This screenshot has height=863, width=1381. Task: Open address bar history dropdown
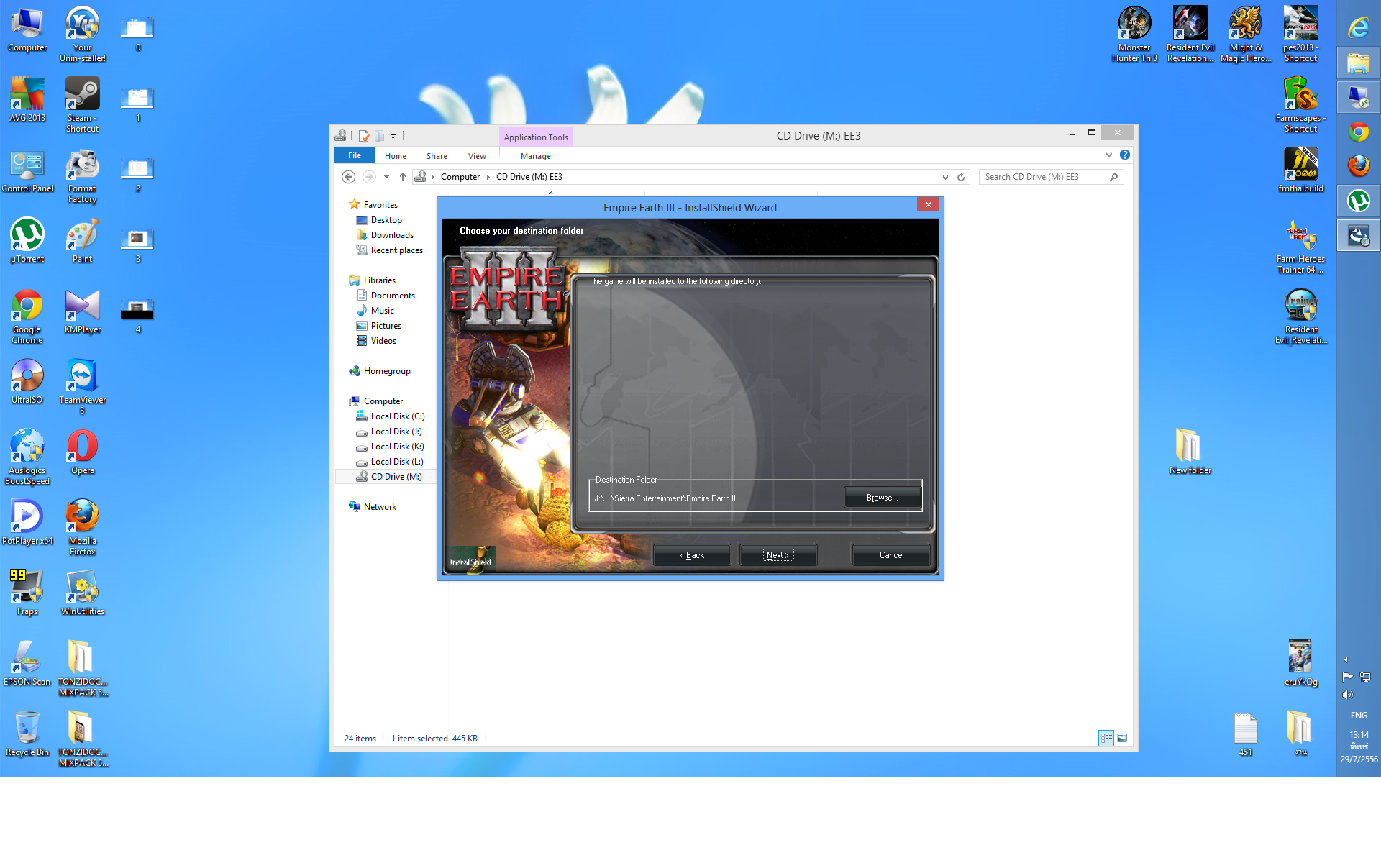(944, 177)
